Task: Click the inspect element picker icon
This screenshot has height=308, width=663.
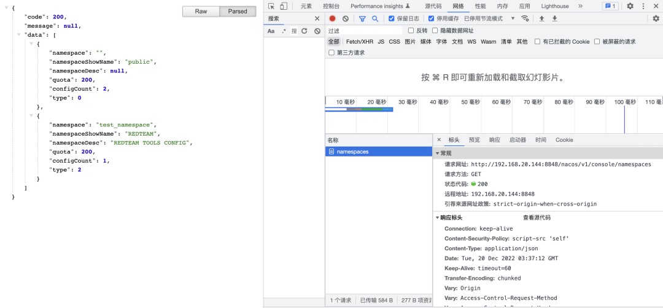Action: tap(271, 6)
